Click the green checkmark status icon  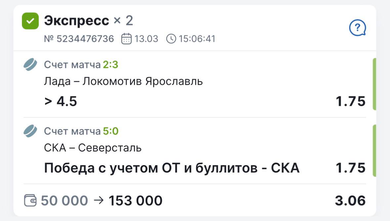click(30, 21)
